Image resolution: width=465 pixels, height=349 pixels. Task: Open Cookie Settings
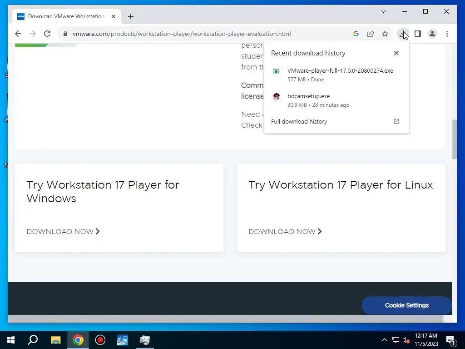[x=406, y=305]
